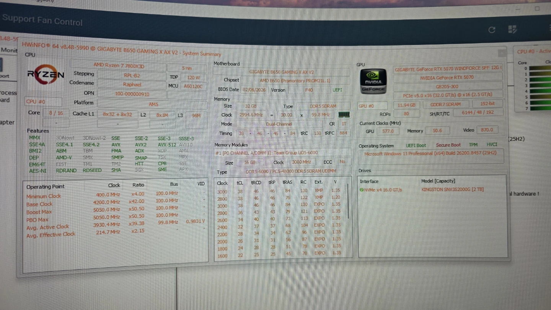The width and height of the screenshot is (551, 310).
Task: Click the layout edit icon next to refresh
Action: pyautogui.click(x=512, y=29)
